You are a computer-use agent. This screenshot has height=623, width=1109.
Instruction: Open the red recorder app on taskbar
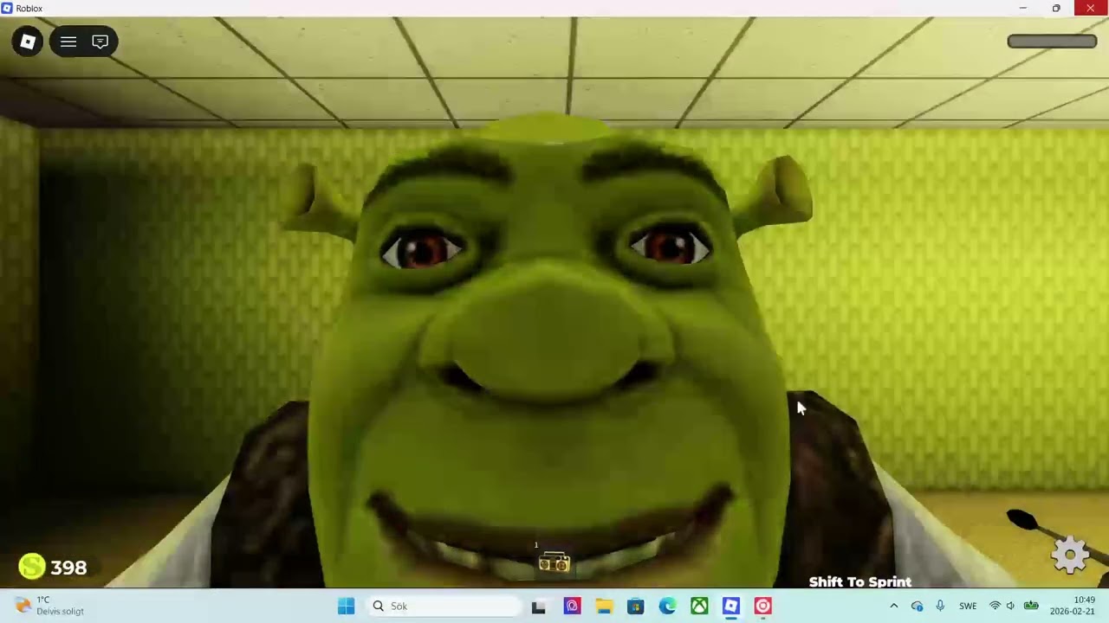762,606
